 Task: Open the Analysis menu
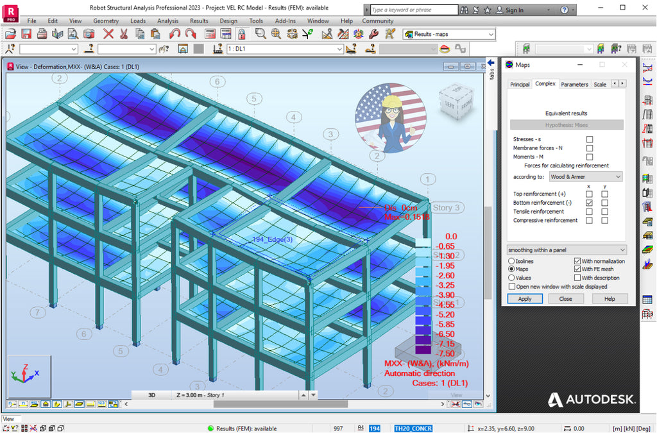167,21
